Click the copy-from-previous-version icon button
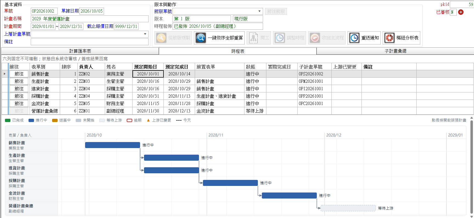Viewport: 474px width, 218px height. pos(161,38)
